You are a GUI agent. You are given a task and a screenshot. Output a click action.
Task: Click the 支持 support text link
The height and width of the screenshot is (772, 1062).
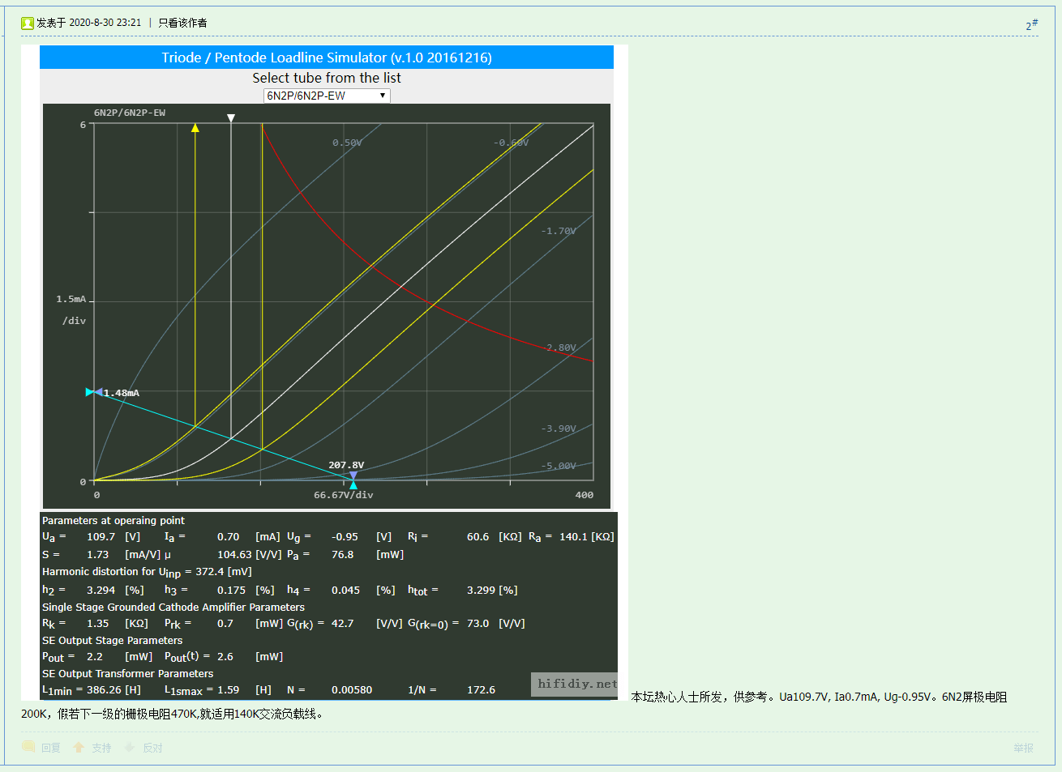(x=101, y=748)
